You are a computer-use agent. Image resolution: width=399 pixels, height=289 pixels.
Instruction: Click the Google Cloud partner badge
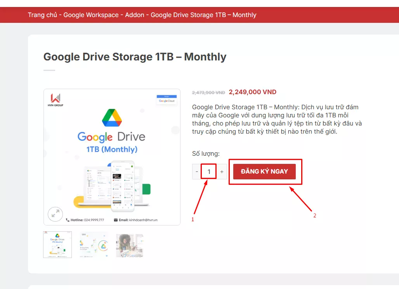tap(167, 99)
